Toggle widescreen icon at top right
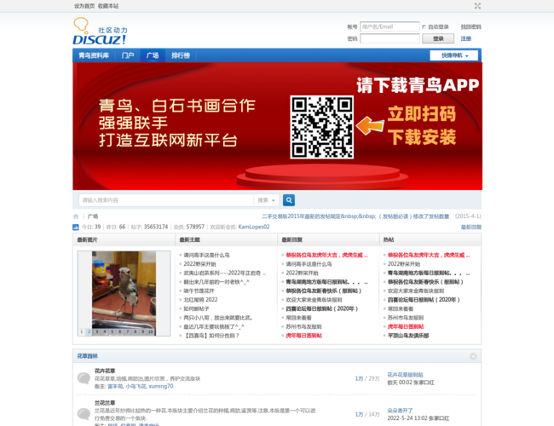This screenshot has height=426, width=554. (477, 6)
